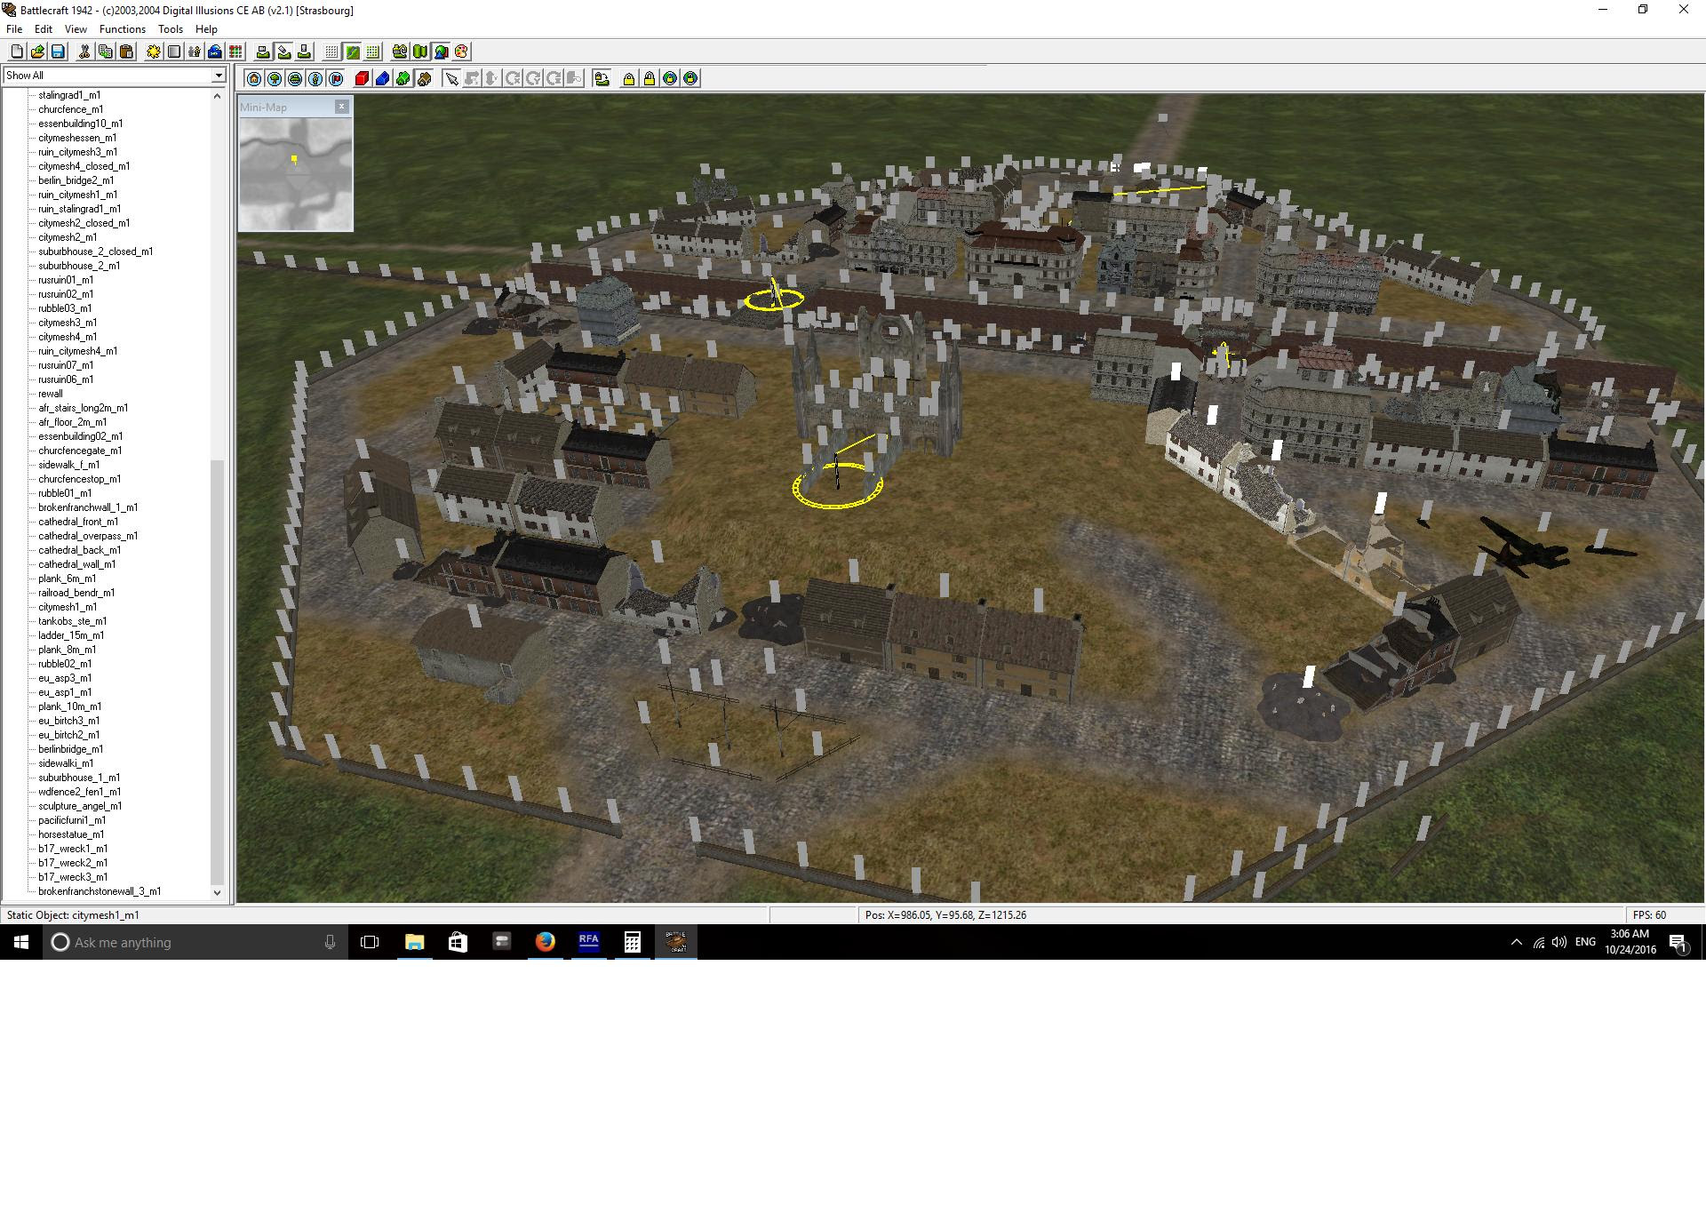Click the lock-to-ground icon with arrow

602,79
